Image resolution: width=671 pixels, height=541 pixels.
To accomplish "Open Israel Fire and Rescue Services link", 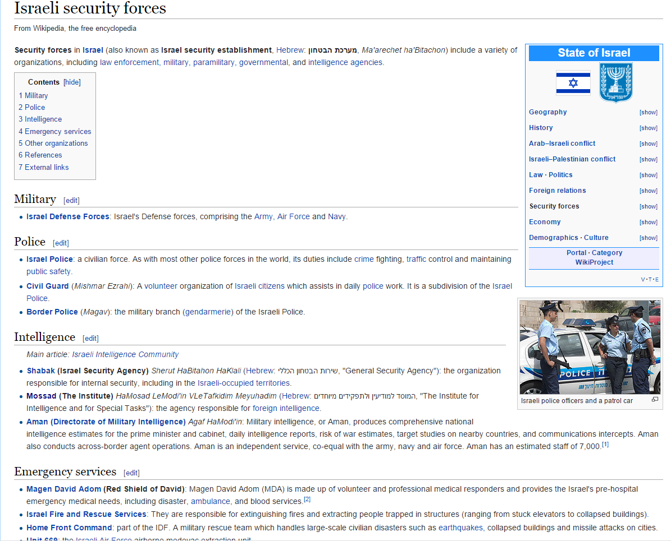I will click(x=86, y=515).
